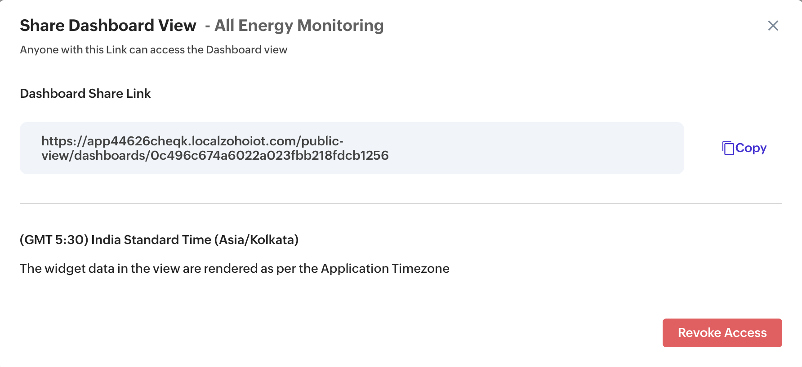Close the Share Dashboard View dialog

tap(773, 26)
